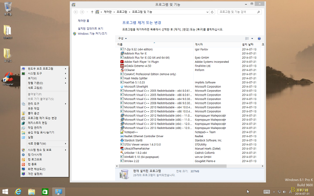This screenshot has width=314, height=196.
Task: Expand the 관리 도구 submenu
Action: pos(45,103)
